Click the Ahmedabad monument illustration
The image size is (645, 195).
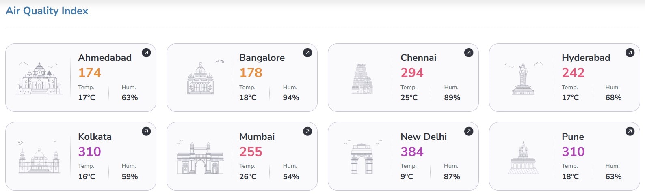39,78
